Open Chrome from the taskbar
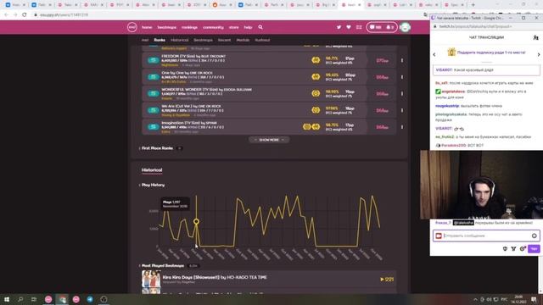This screenshot has width=543, height=305. point(62,299)
